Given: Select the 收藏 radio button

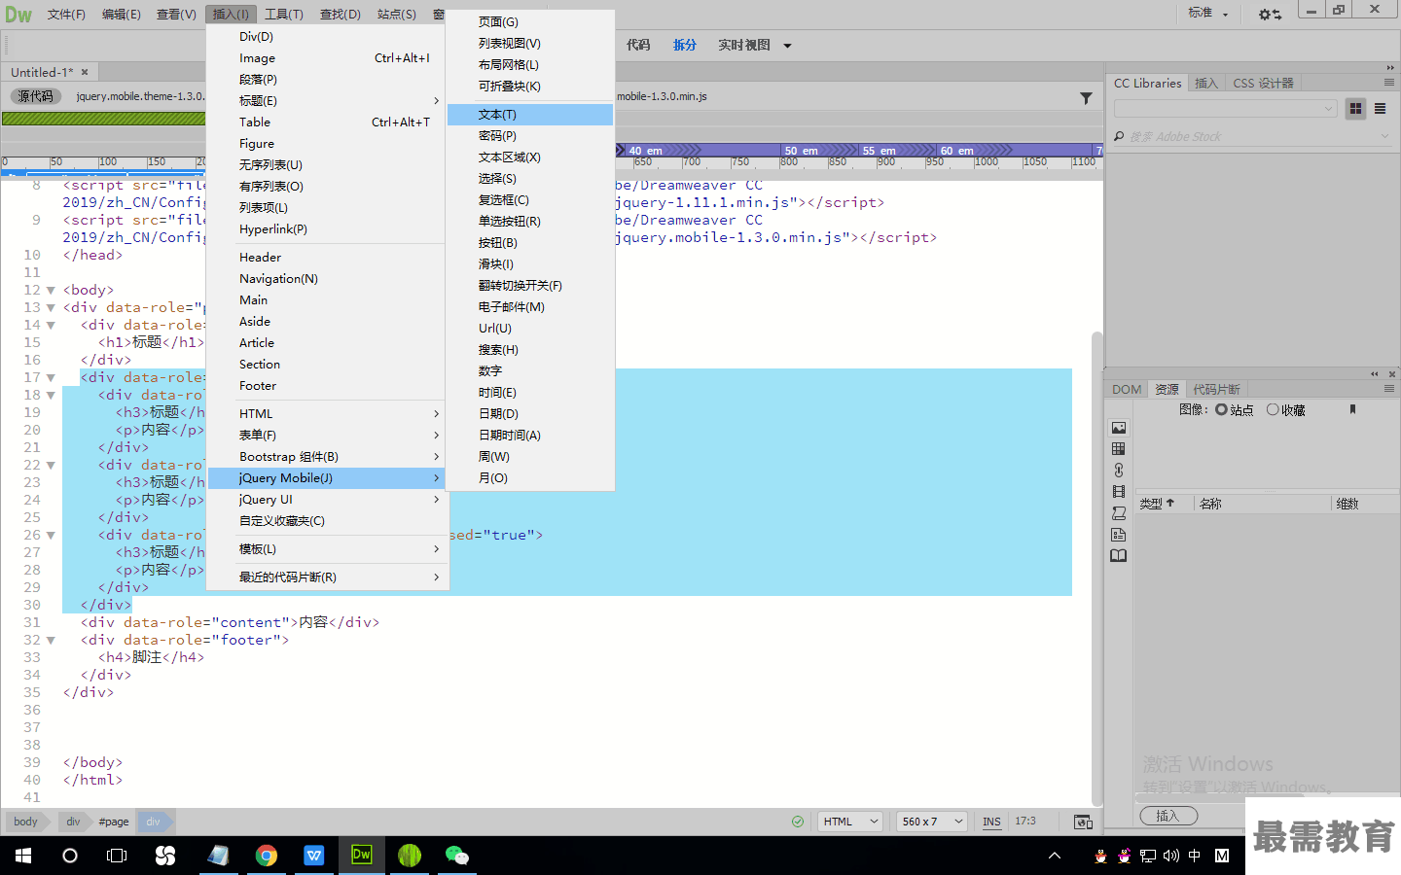Looking at the screenshot, I should point(1273,409).
